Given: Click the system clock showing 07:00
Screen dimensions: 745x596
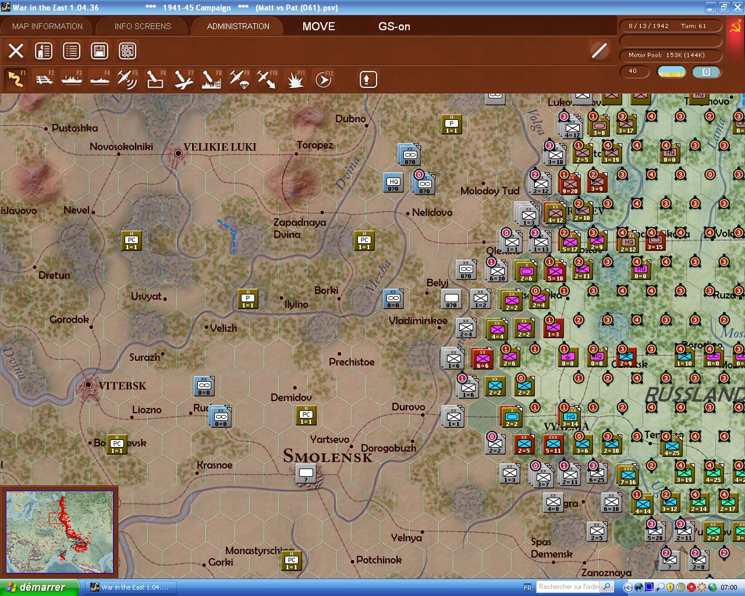Looking at the screenshot, I should [x=729, y=587].
